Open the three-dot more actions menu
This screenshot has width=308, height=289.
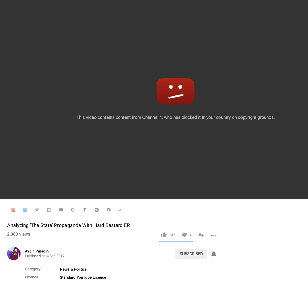214,235
